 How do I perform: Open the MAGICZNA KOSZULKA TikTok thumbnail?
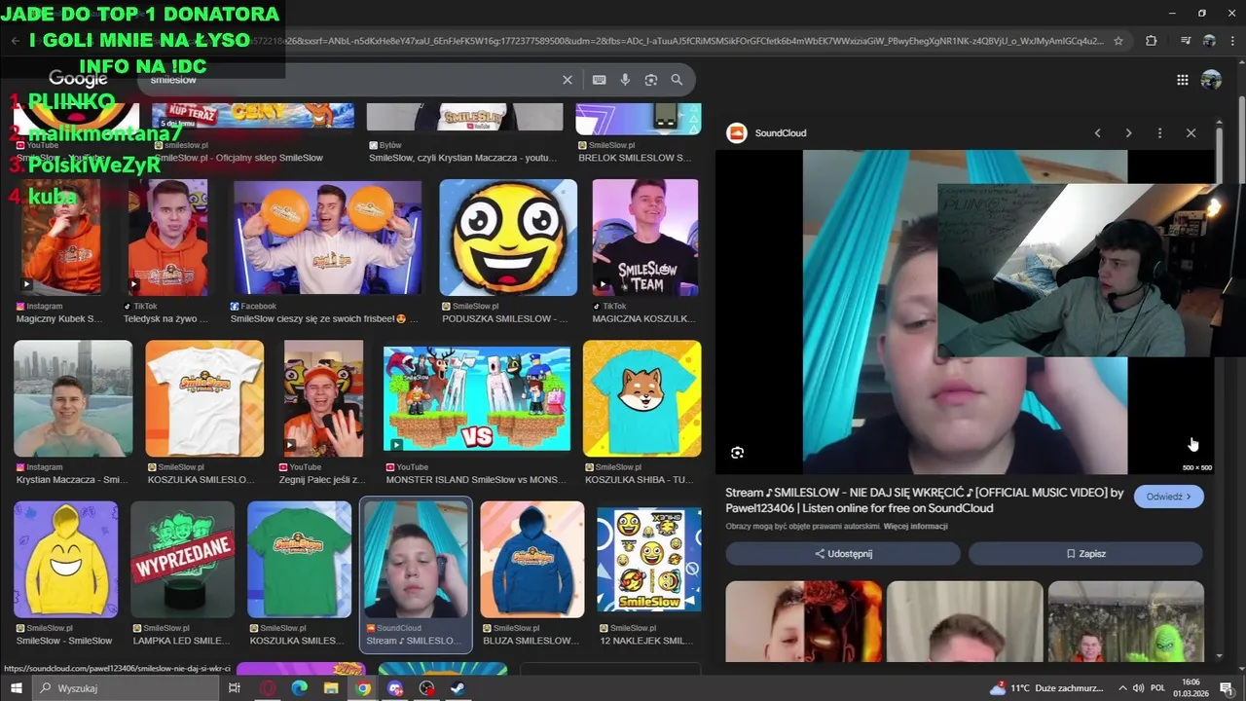[x=645, y=237]
